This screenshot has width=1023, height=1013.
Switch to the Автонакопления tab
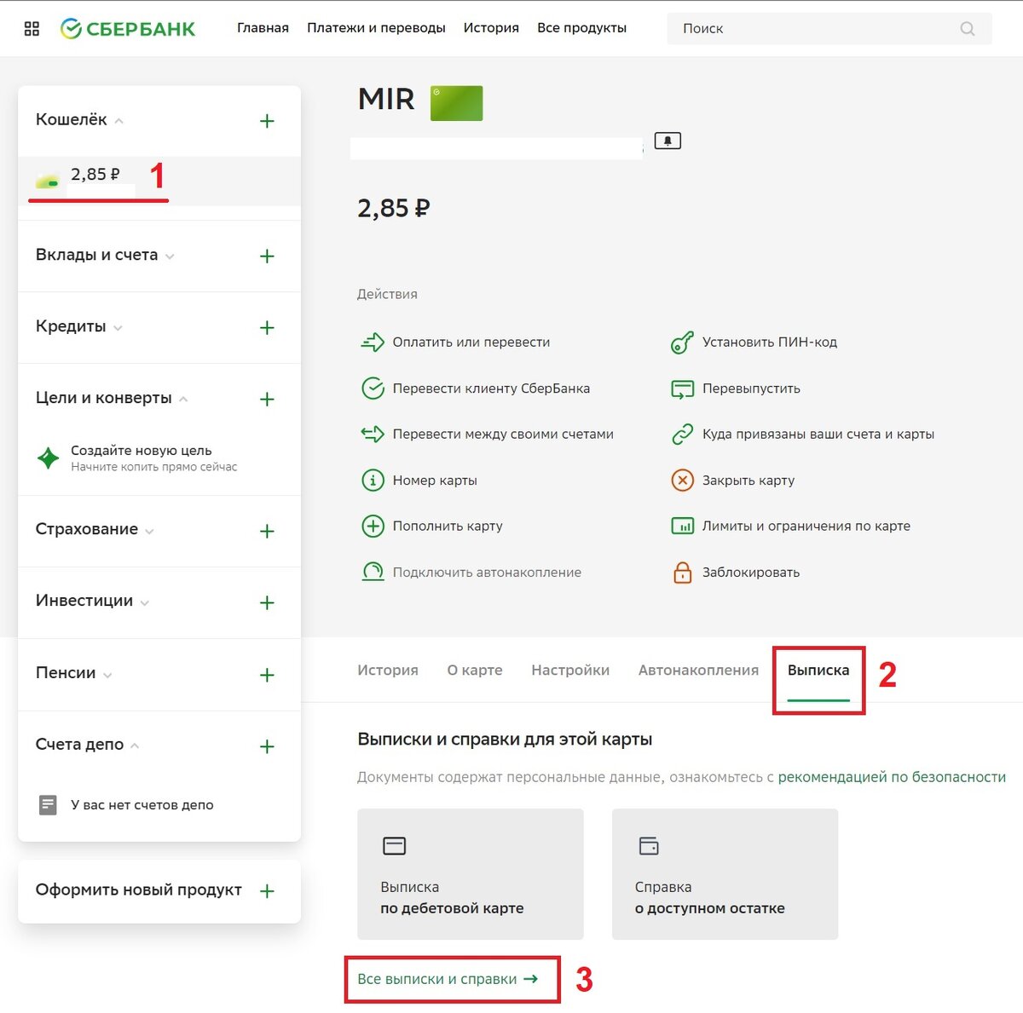pyautogui.click(x=698, y=671)
